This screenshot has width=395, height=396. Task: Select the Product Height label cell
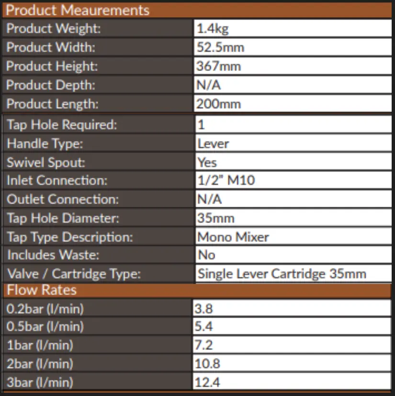(x=97, y=66)
